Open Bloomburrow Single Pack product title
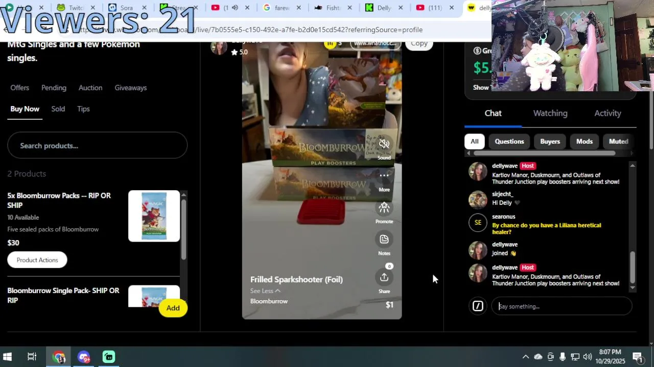Image resolution: width=654 pixels, height=367 pixels. point(63,295)
